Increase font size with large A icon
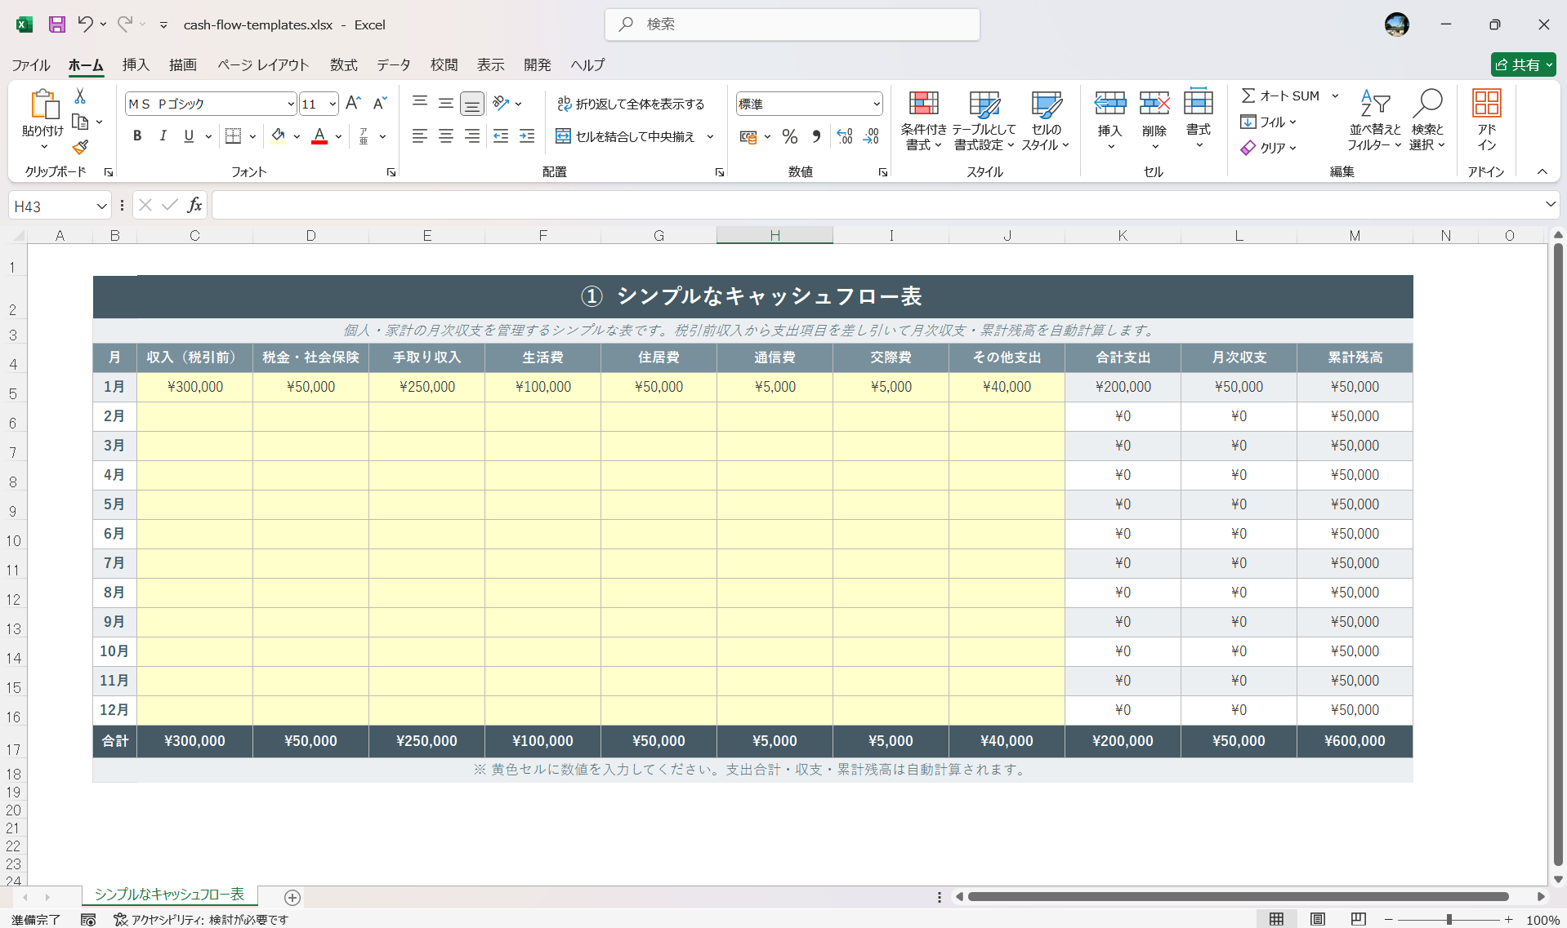Image resolution: width=1567 pixels, height=928 pixels. [353, 104]
